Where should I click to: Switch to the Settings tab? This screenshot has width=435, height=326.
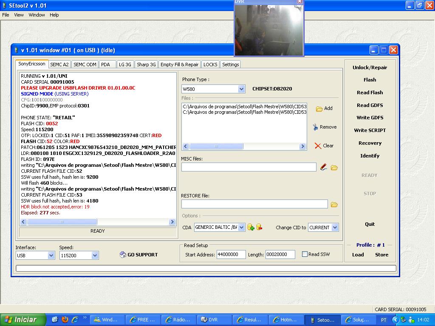coord(230,65)
